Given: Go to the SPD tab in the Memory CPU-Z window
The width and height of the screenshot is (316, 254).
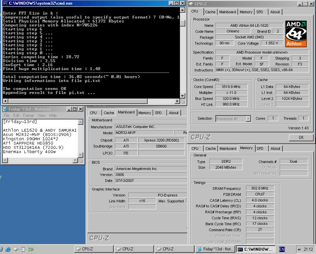Looking at the screenshot, I should (260, 148).
